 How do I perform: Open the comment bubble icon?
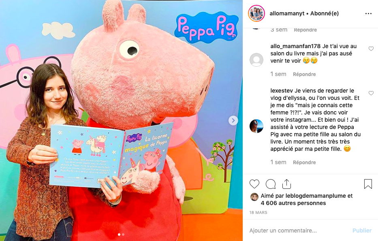click(271, 184)
